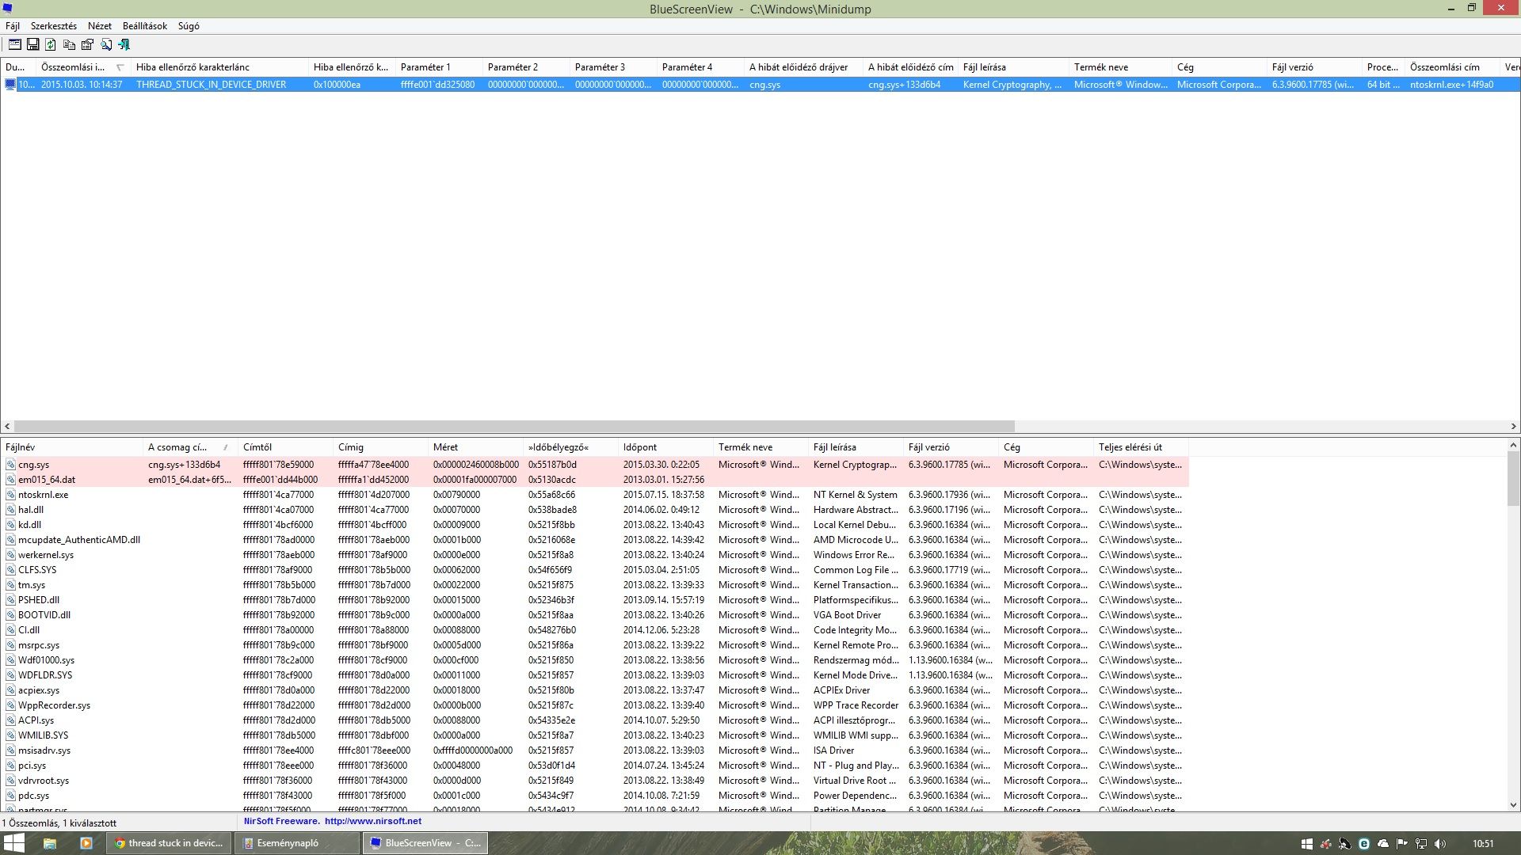Viewport: 1521px width, 855px height.
Task: Click the Copy selected items toolbar icon
Action: (69, 45)
